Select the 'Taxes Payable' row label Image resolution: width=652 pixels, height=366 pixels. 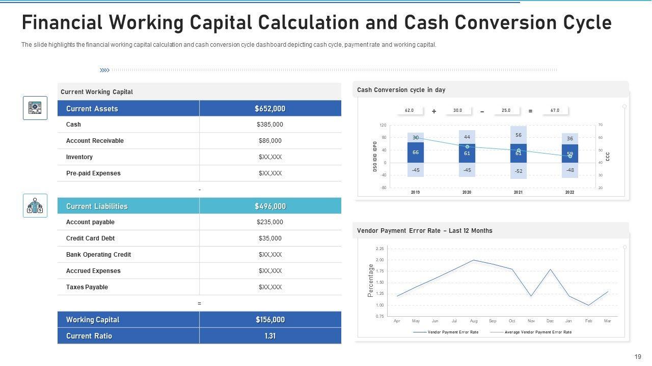pos(87,287)
